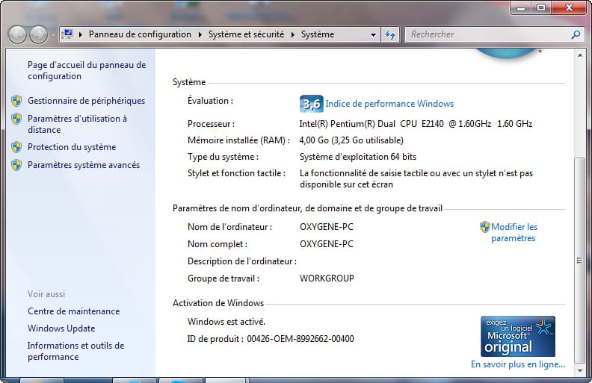This screenshot has width=592, height=383.
Task: Click the shield icon beside Paramètres système avancés
Action: [x=16, y=165]
